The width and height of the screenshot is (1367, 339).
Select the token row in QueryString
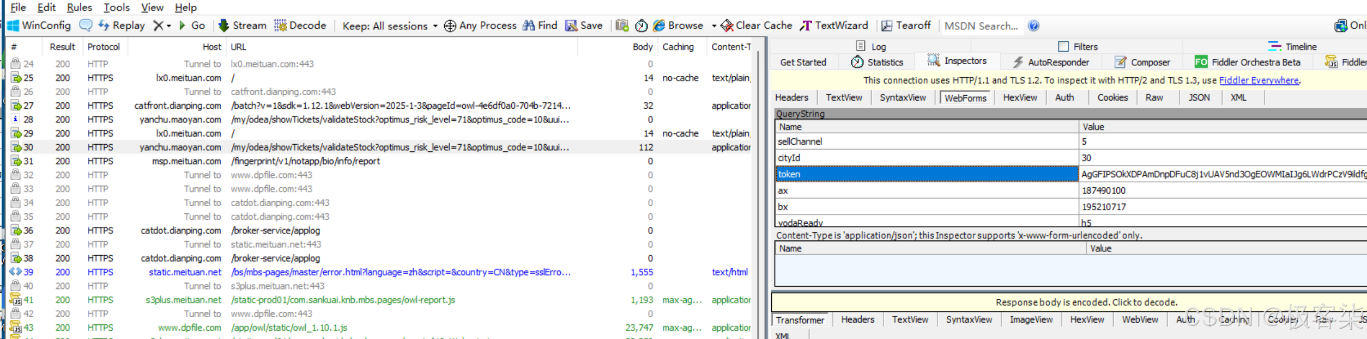point(1070,174)
